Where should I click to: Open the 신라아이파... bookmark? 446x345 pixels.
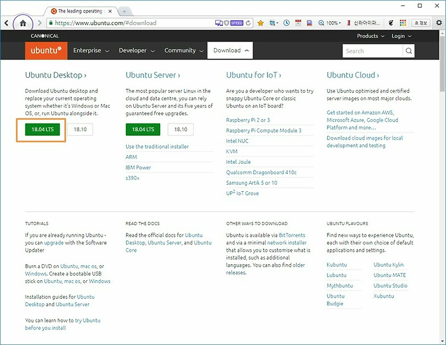point(363,23)
